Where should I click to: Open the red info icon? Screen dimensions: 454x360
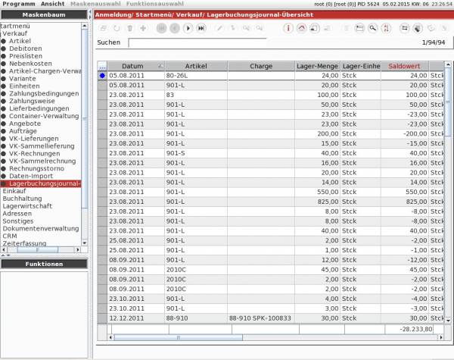pyautogui.click(x=288, y=28)
